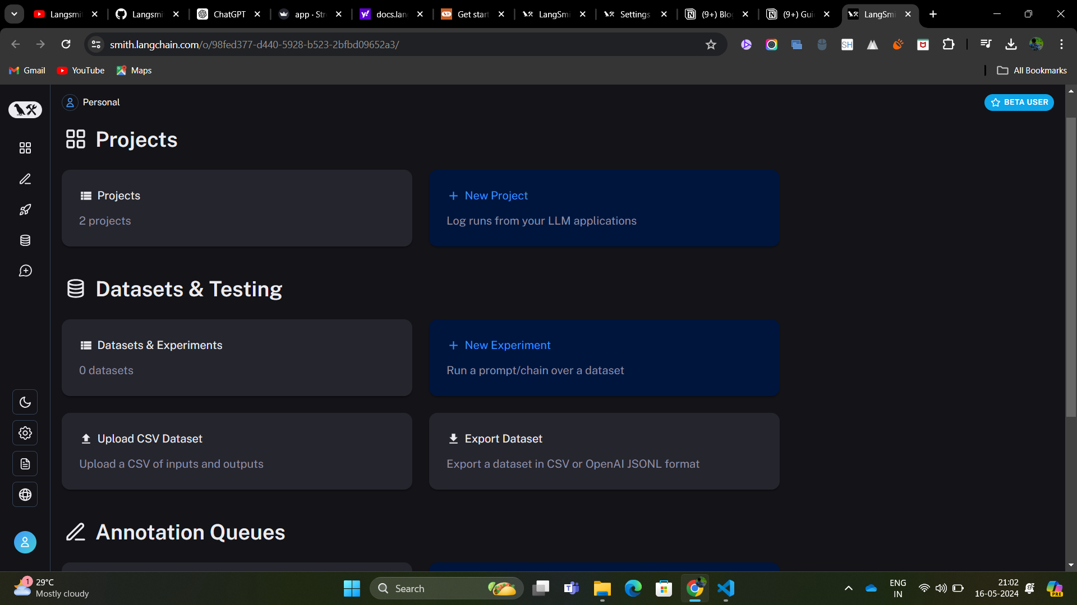Open Microsoft Edge from taskbar
Viewport: 1077px width, 605px height.
(x=633, y=588)
